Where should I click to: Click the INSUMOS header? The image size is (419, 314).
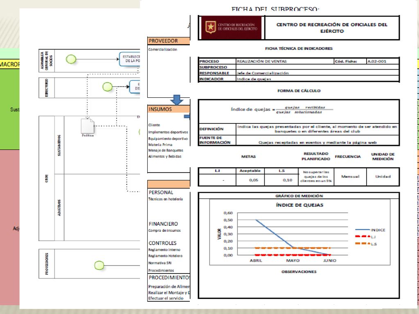tap(169, 109)
